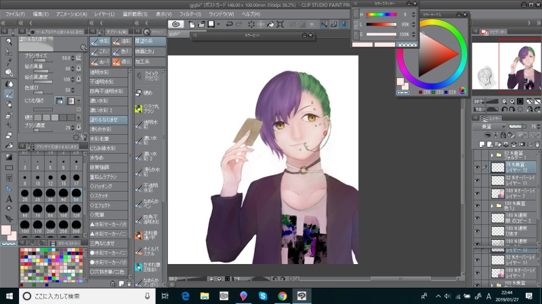Expand the 100% 乗算 色1 folder
Image resolution: width=542 pixels, height=304 pixels.
point(492,206)
